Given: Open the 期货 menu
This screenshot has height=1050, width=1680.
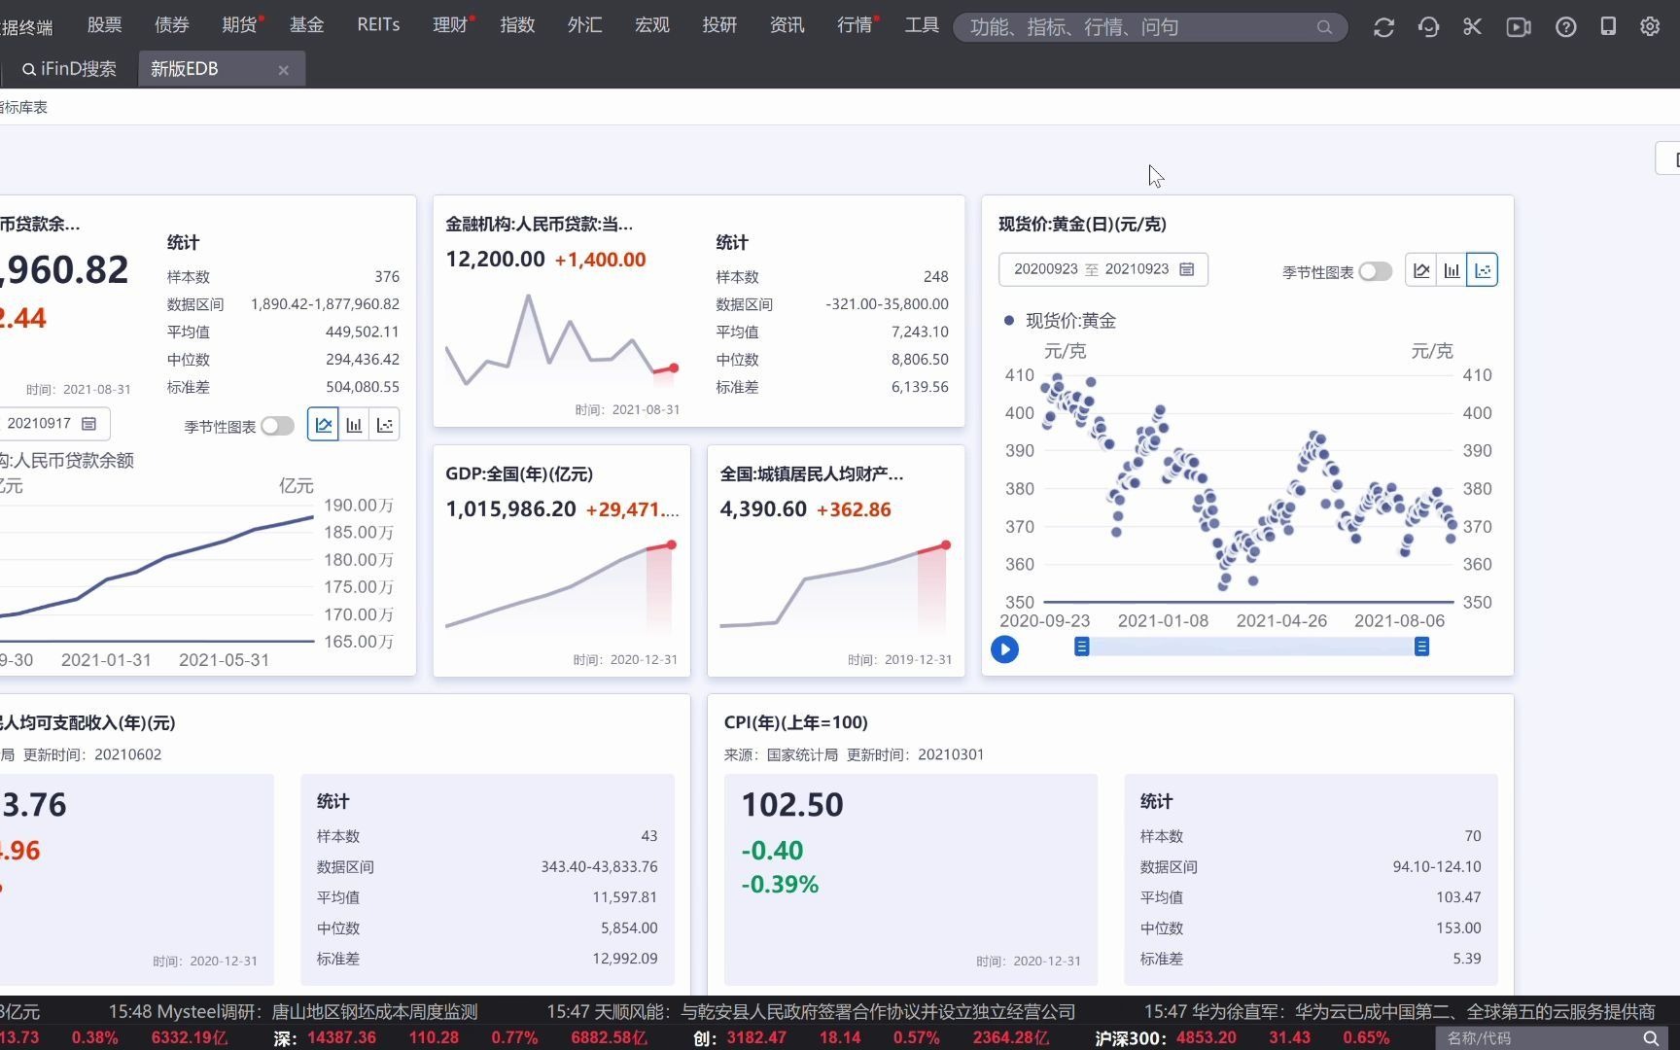Looking at the screenshot, I should pyautogui.click(x=239, y=25).
